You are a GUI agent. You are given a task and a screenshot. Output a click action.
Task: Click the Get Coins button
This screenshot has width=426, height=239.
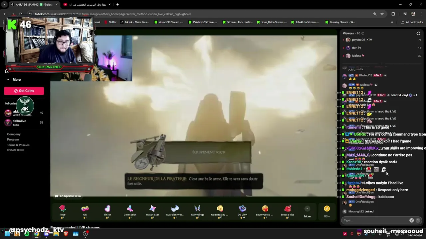point(24,91)
